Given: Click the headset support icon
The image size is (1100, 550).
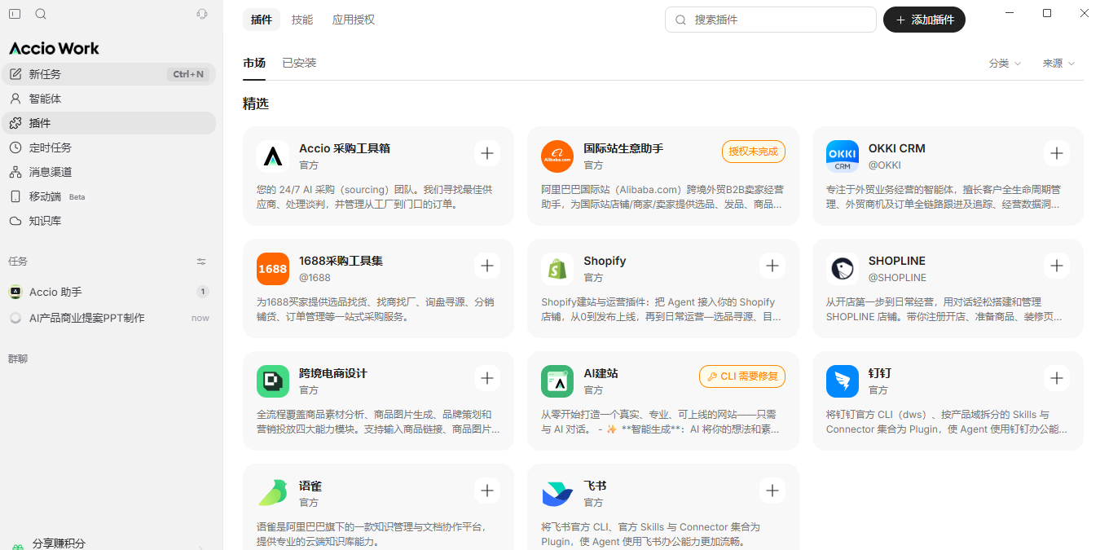Looking at the screenshot, I should tap(202, 14).
